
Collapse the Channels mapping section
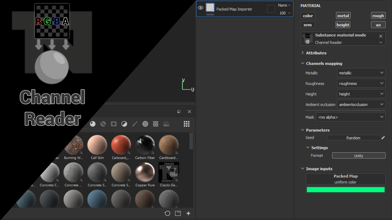(303, 63)
